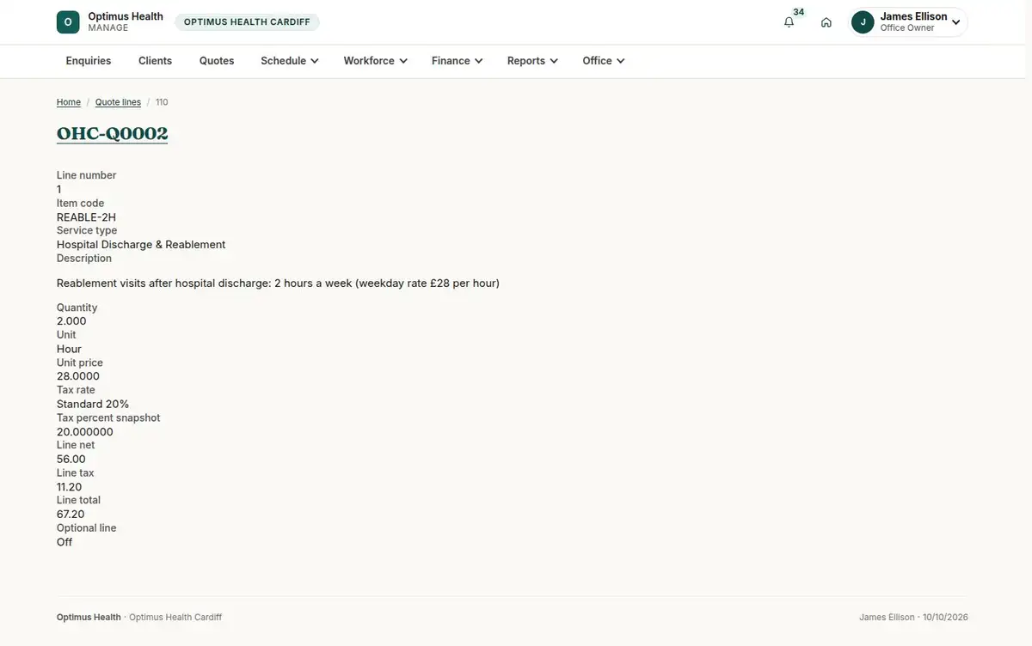Expand the user account menu chevron
Screen dimensions: 1032x646
pyautogui.click(x=955, y=22)
